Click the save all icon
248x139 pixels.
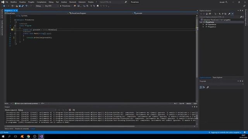(x=22, y=6)
